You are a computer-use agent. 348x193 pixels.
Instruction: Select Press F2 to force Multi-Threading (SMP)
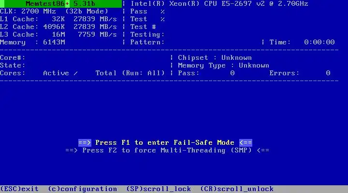167,151
